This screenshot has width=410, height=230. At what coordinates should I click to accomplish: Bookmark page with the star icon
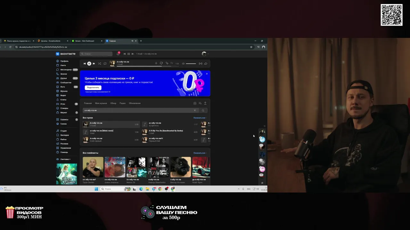coord(251,47)
